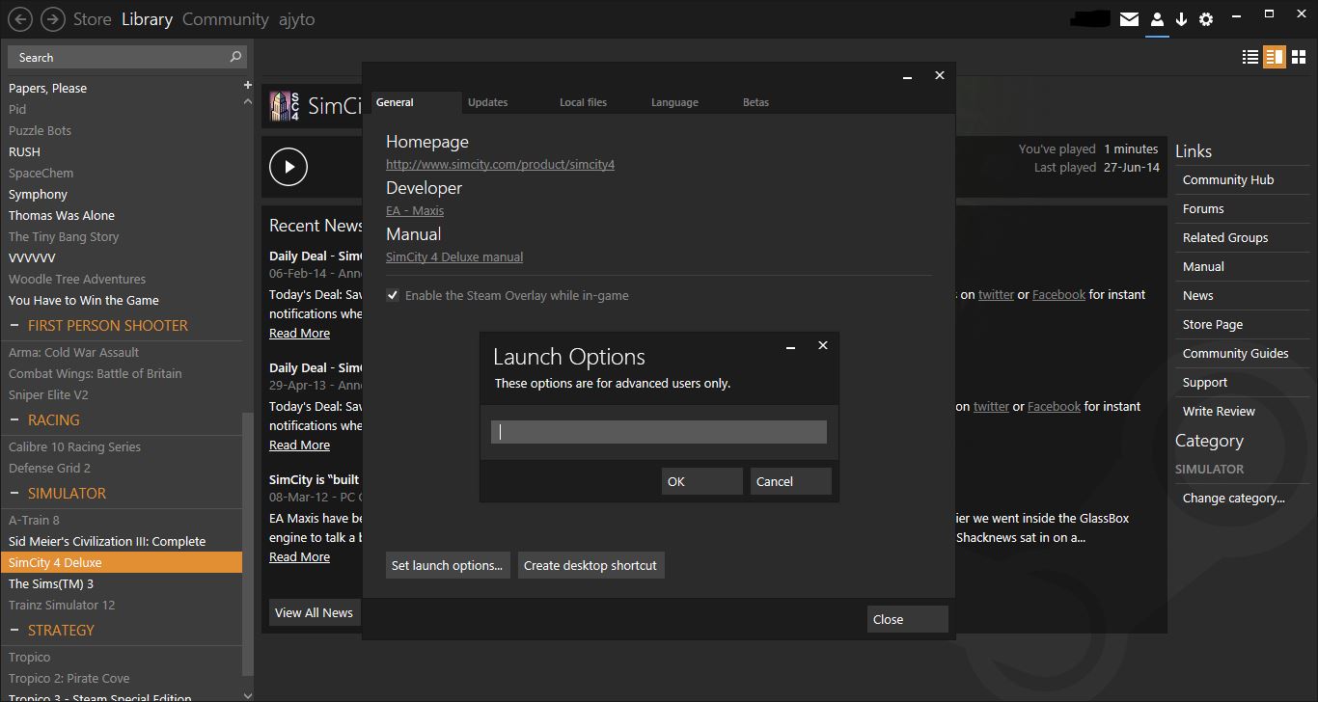Open the Change category... option
Image resolution: width=1318 pixels, height=702 pixels.
point(1234,498)
